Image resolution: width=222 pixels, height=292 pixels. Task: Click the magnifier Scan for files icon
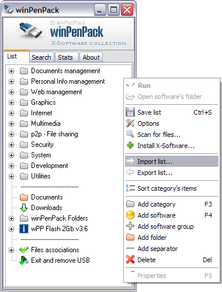tap(130, 134)
